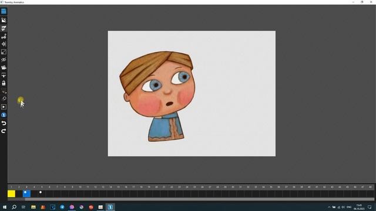Click frame number 10 on timeline ruler

pos(80,187)
